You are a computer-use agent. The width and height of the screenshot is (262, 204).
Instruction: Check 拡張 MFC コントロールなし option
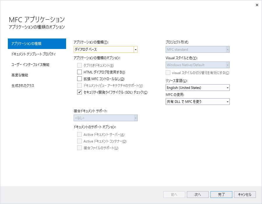click(79, 78)
